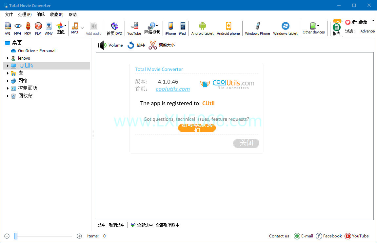Click the 旋转 rotate tool
377x243 pixels.
[136, 45]
